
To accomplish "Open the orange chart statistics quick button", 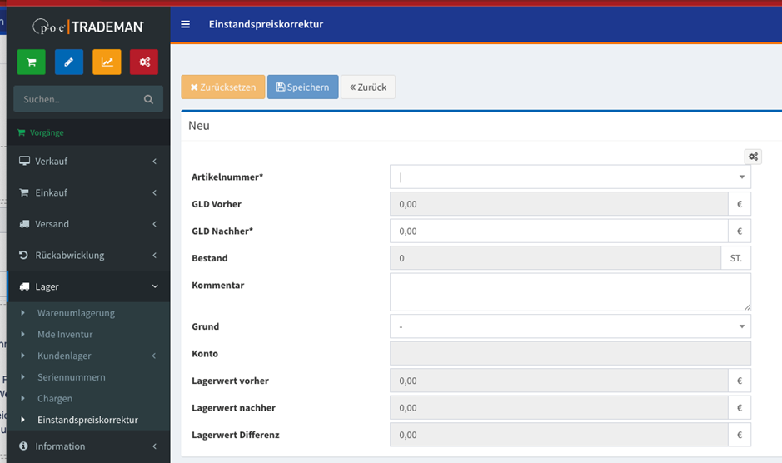I will (107, 62).
